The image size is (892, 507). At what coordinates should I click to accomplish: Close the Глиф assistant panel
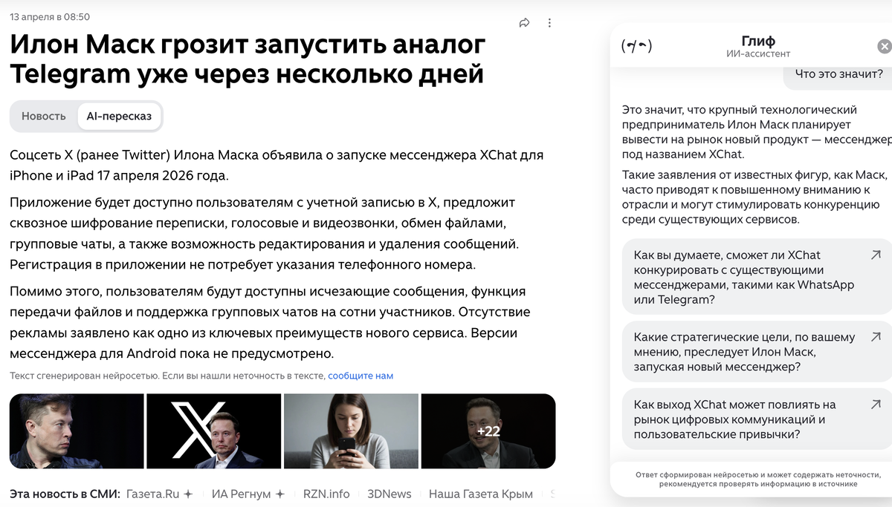click(884, 47)
